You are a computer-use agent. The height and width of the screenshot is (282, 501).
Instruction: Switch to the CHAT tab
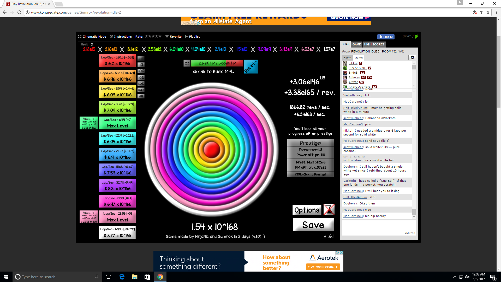click(345, 44)
